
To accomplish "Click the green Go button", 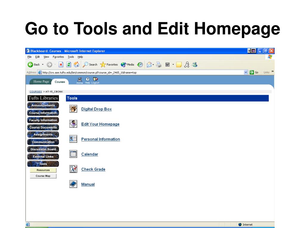I will coord(254,72).
